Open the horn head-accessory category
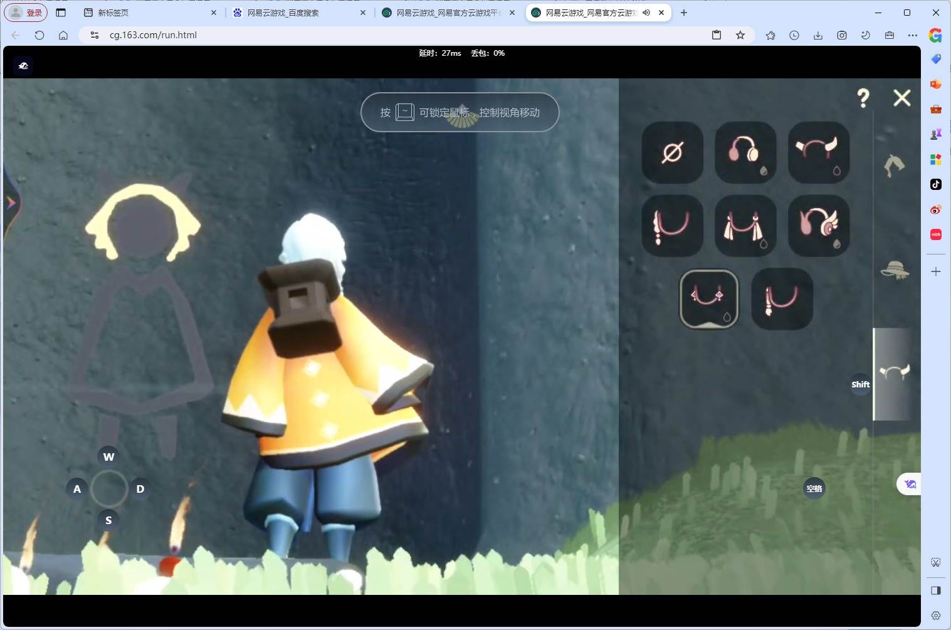This screenshot has width=951, height=630. pyautogui.click(x=895, y=373)
